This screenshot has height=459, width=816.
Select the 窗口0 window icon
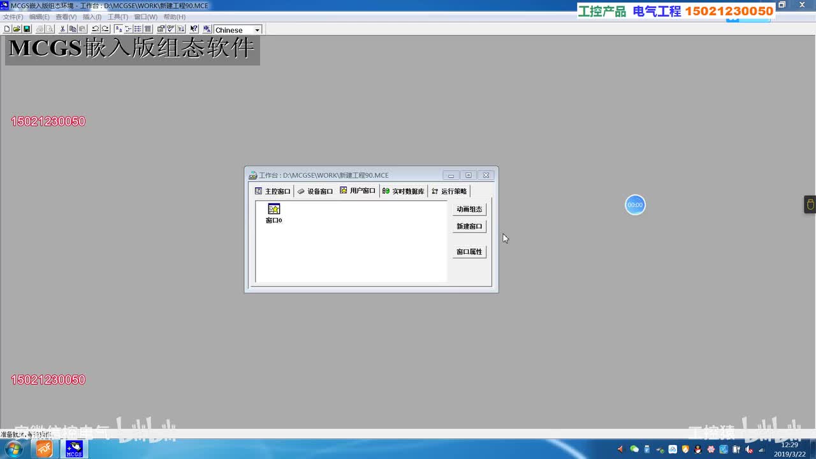point(274,214)
